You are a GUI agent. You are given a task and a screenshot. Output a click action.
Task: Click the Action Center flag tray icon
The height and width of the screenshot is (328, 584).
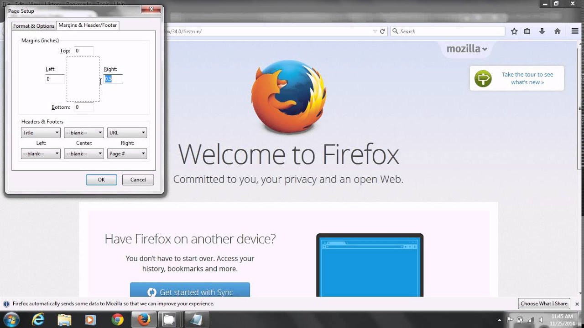pos(510,320)
